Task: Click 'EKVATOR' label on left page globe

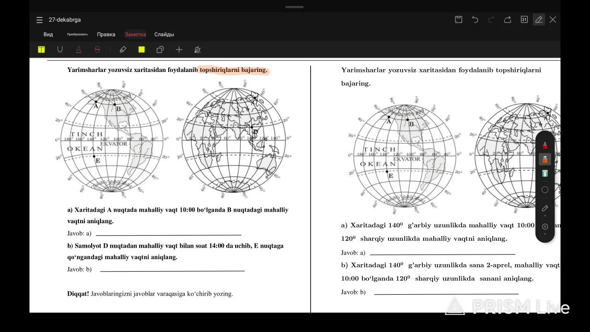Action: [x=114, y=144]
